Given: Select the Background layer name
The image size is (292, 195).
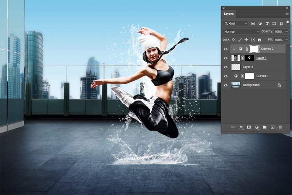Looking at the screenshot, I should [251, 85].
